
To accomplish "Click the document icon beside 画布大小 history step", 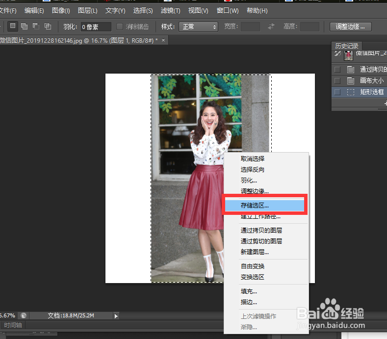I will [351, 81].
